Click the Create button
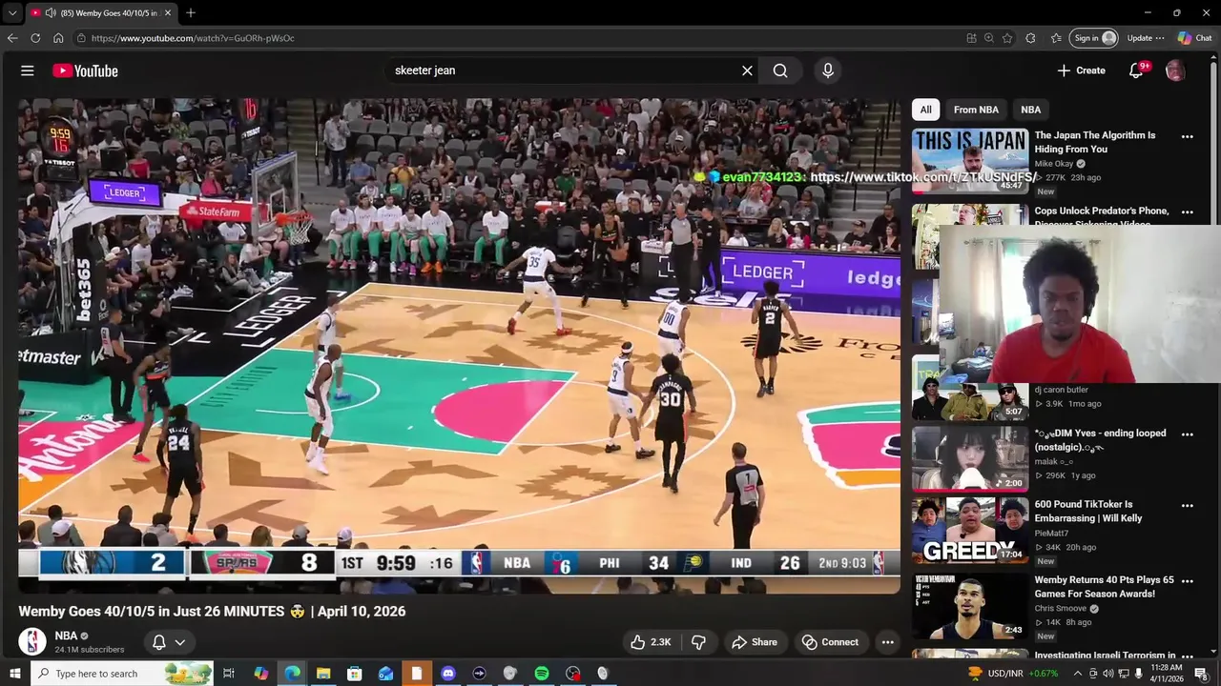 [x=1081, y=71]
